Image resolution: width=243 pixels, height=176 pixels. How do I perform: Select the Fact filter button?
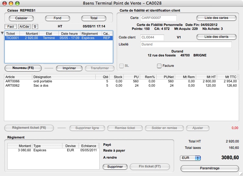(11, 27)
